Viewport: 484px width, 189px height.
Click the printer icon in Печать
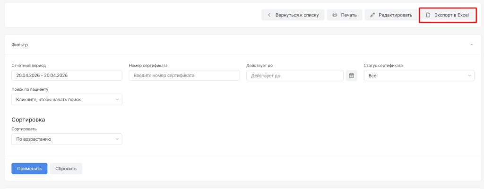[335, 15]
